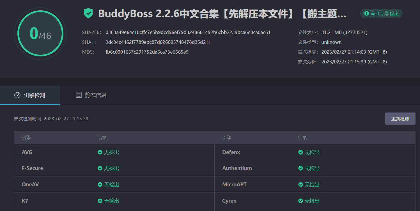The image size is (420, 211).
Task: Click the green check icon in Authentium row
Action: point(300,168)
